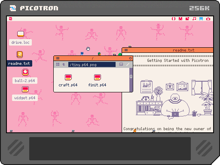Image resolution: width=220 pixels, height=165 pixels.
Task: Switch to the desktop workspace icon
Action: coord(201,18)
